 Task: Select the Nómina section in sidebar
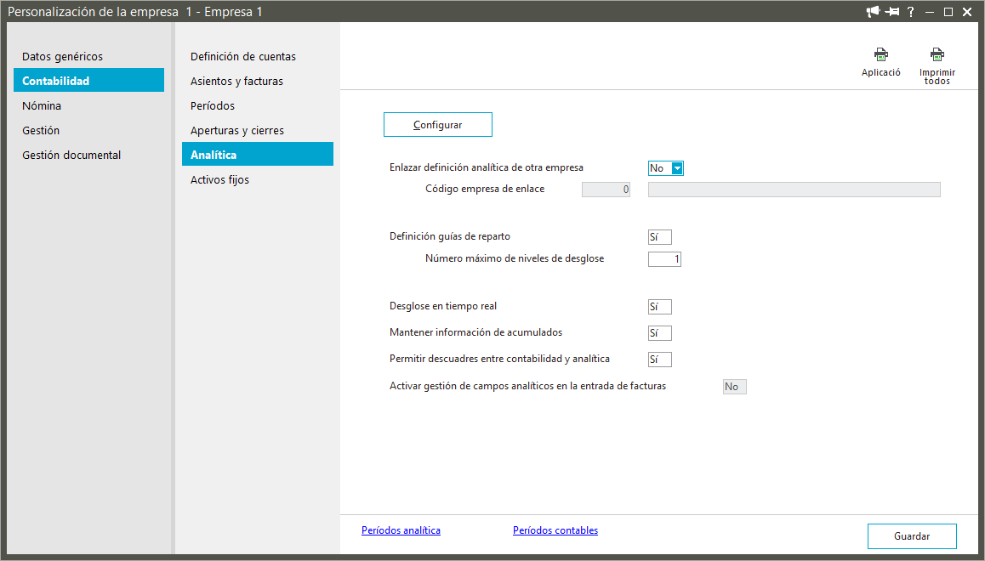42,106
